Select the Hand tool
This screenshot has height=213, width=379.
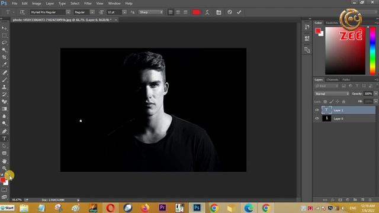[x=4, y=161]
